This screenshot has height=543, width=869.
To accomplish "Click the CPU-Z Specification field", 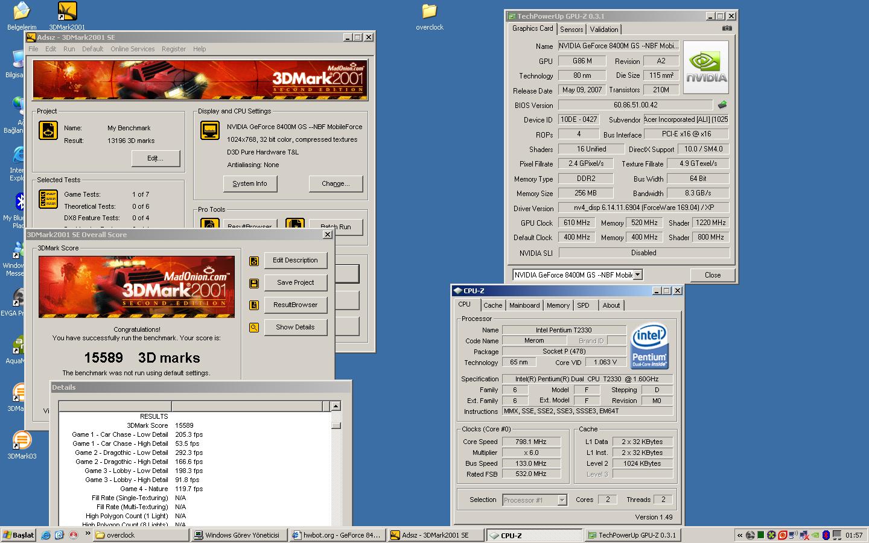I will pyautogui.click(x=587, y=379).
